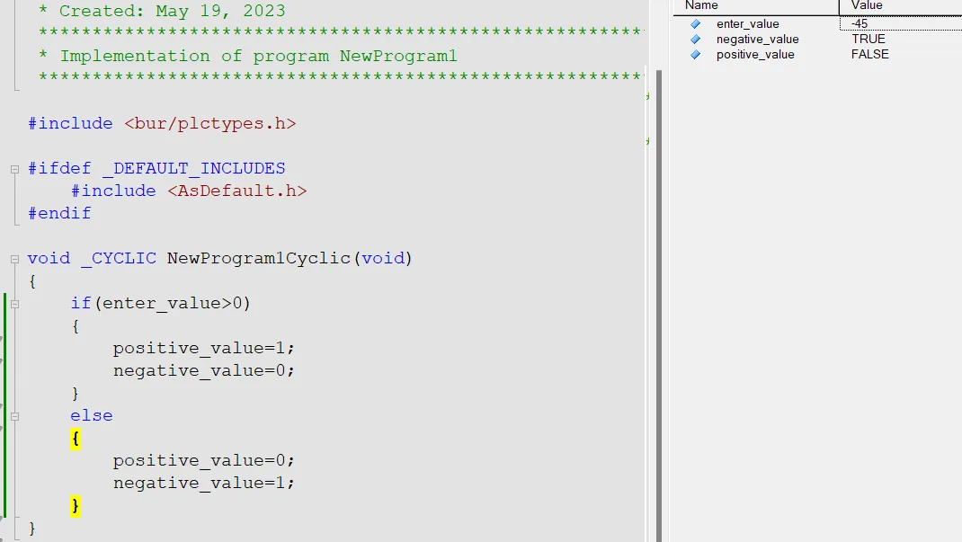Screen dimensions: 962x542
Task: Toggle the fold box beside the else keyword
Action: point(13,415)
